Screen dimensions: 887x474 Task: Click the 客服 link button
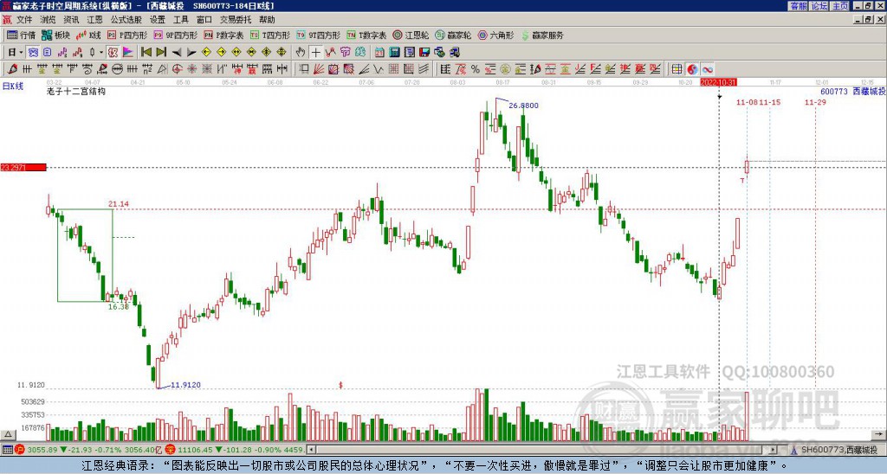(798, 6)
